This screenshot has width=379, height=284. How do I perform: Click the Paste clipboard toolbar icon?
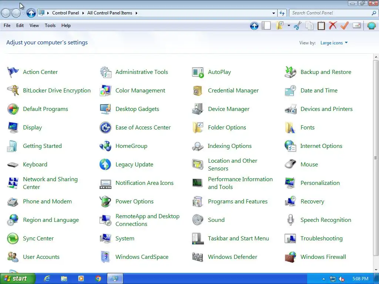[321, 26]
